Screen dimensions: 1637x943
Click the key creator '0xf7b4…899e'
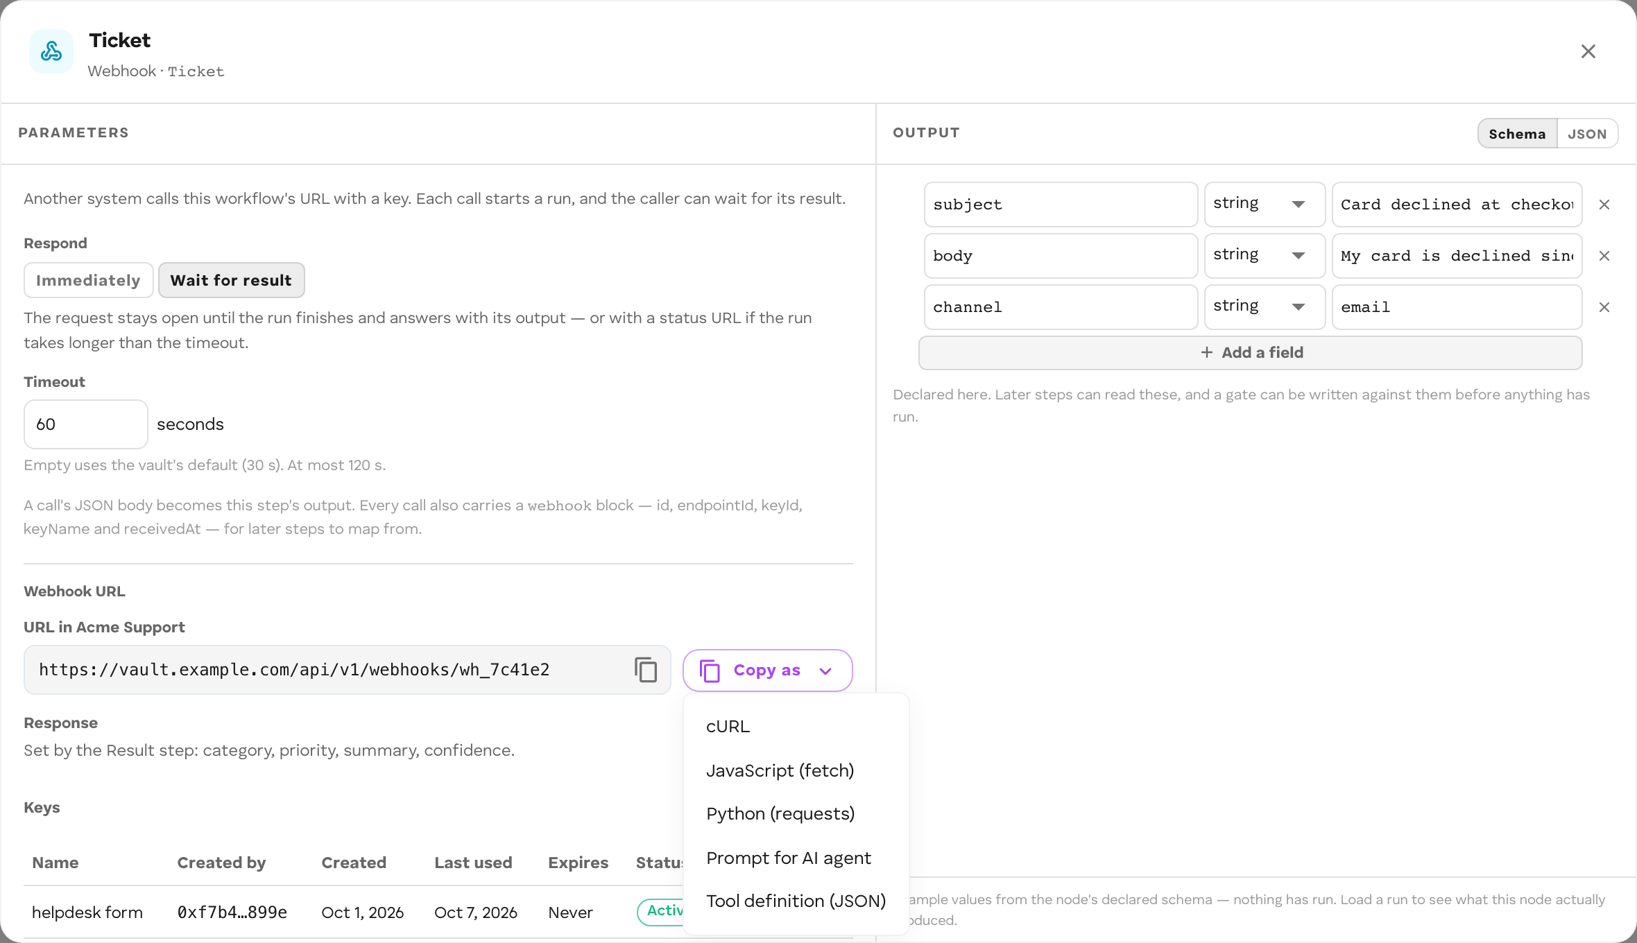pos(232,912)
